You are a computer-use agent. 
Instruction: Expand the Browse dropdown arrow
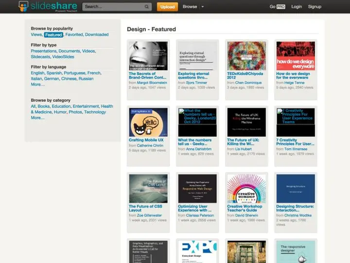(203, 7)
